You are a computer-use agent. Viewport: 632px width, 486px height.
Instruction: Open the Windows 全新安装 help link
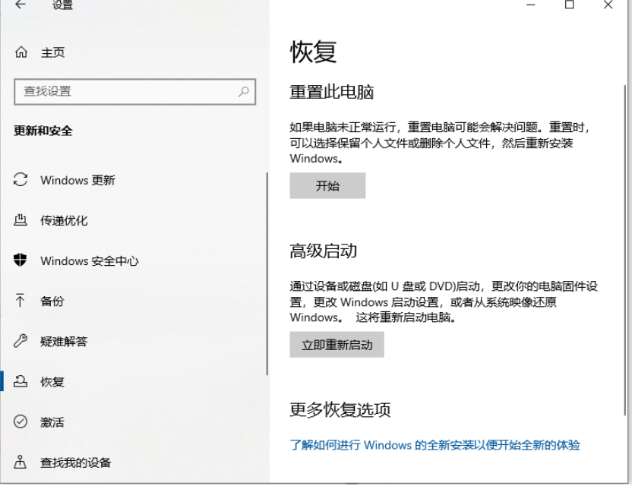[434, 445]
